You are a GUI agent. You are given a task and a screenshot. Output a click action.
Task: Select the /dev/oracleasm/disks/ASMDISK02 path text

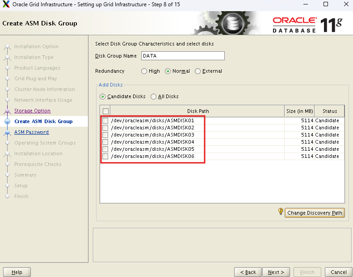click(x=152, y=128)
